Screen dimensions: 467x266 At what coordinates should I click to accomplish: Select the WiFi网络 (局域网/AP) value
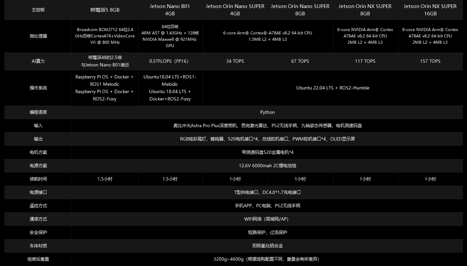pos(268,219)
